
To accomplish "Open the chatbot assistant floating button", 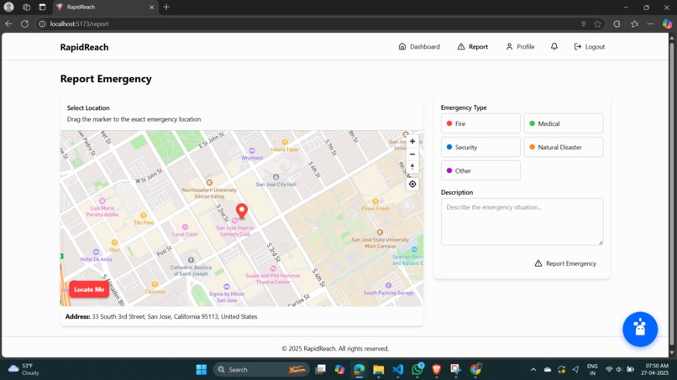I will pos(640,329).
